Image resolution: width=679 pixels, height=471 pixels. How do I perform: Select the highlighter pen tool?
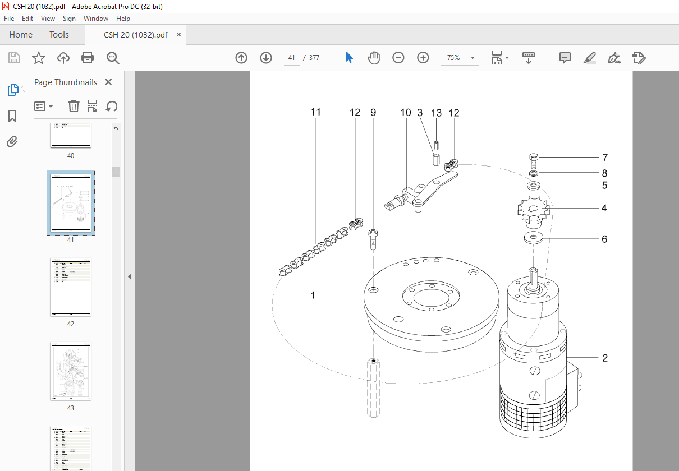[x=589, y=58]
